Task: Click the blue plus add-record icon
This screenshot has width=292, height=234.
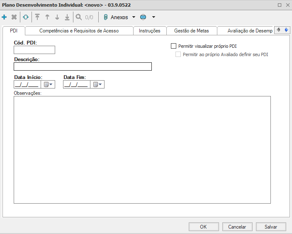Action: (5, 17)
